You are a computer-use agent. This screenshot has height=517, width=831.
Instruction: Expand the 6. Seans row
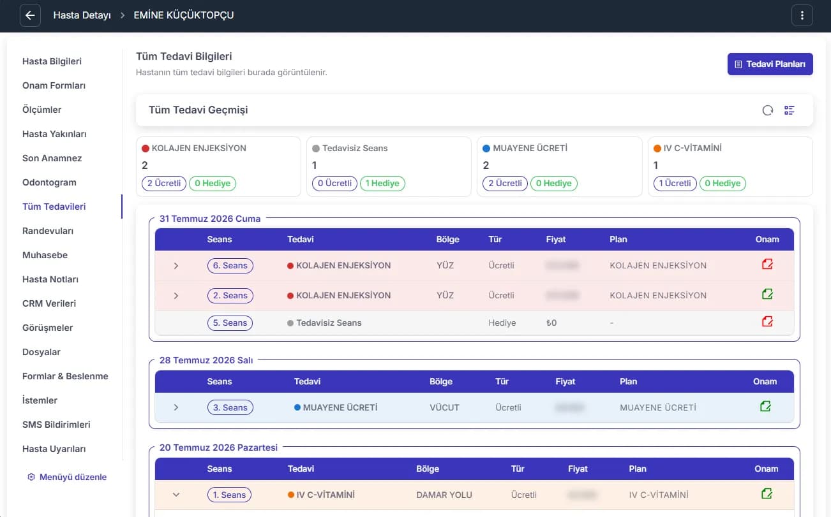(x=176, y=266)
